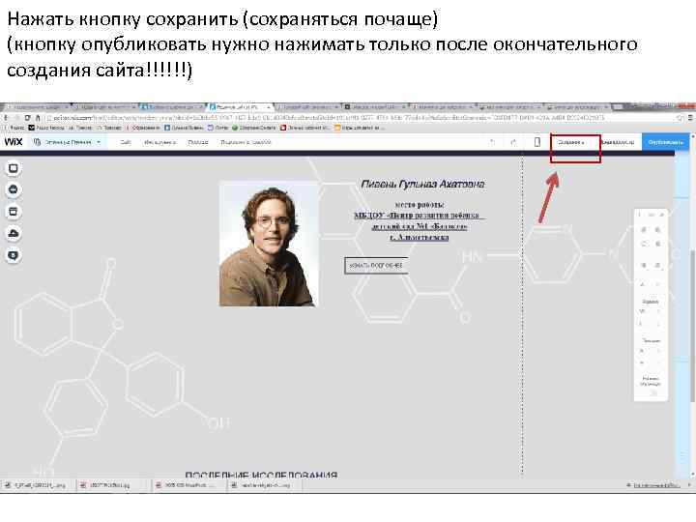Click the redo arrow in the Wix top bar
The image size is (696, 522).
(513, 142)
